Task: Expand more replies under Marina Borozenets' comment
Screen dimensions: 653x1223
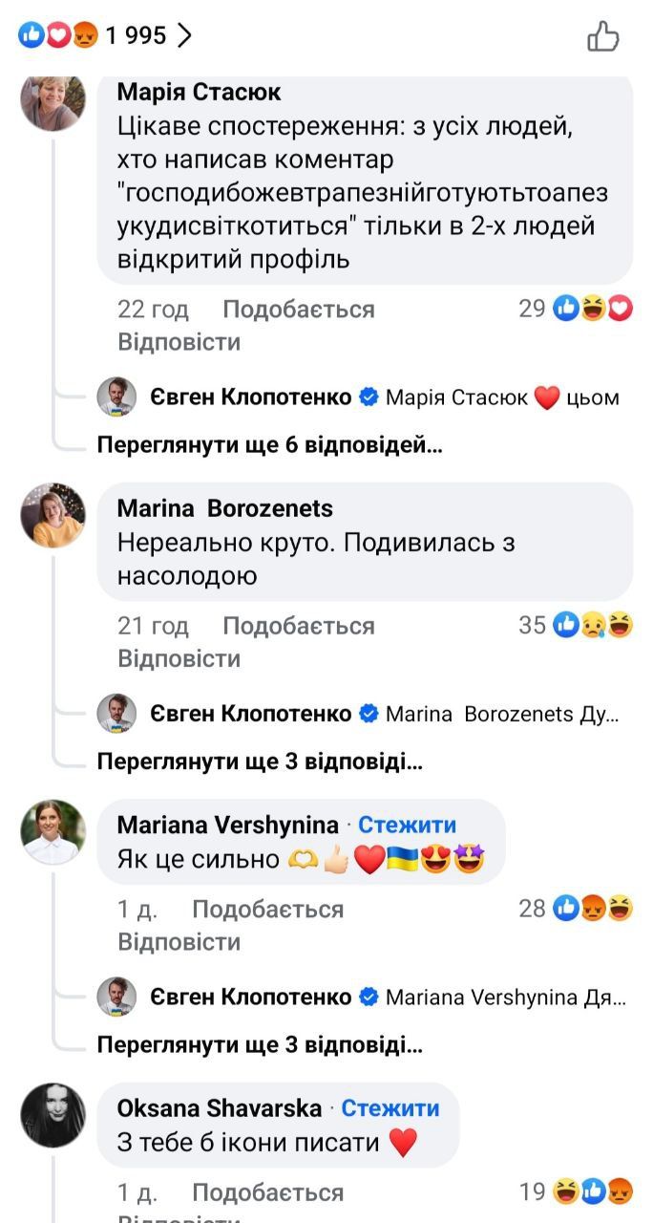Action: click(x=259, y=762)
